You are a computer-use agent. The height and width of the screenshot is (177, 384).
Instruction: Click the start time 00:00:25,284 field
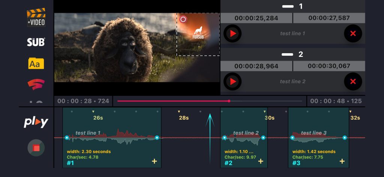[256, 18]
